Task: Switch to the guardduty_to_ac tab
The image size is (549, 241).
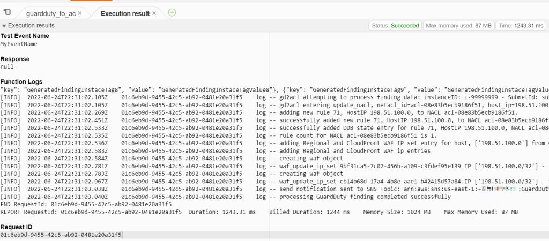Action: pos(51,13)
